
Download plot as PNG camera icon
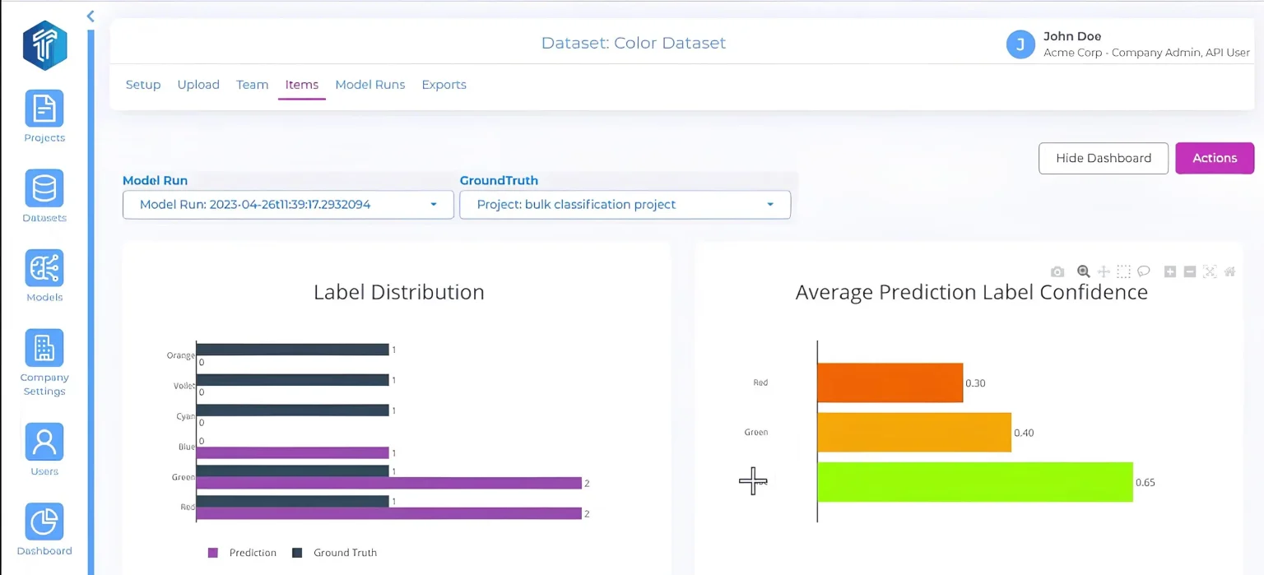pyautogui.click(x=1057, y=271)
